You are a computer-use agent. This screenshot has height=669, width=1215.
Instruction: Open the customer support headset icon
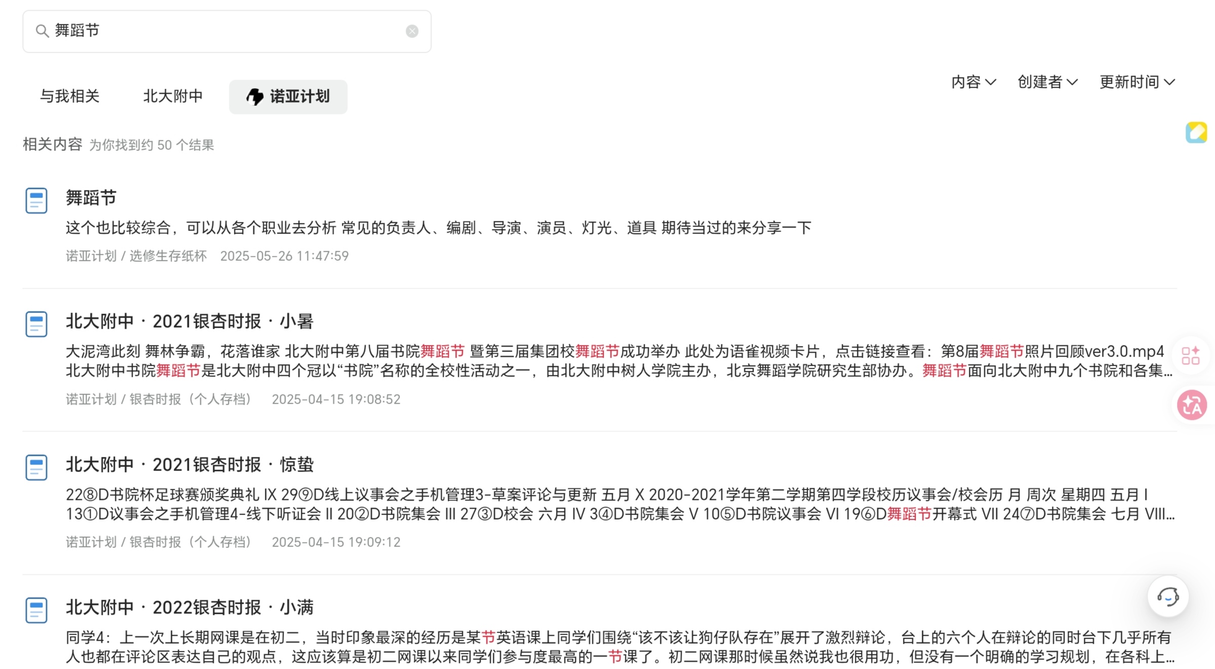pos(1167,596)
